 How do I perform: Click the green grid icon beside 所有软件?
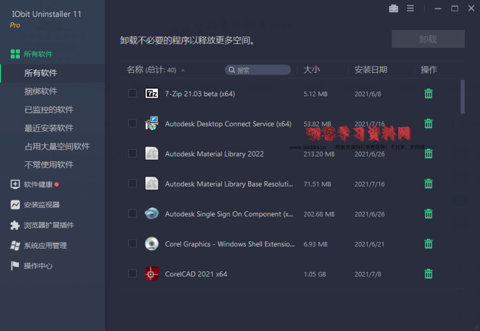point(15,54)
